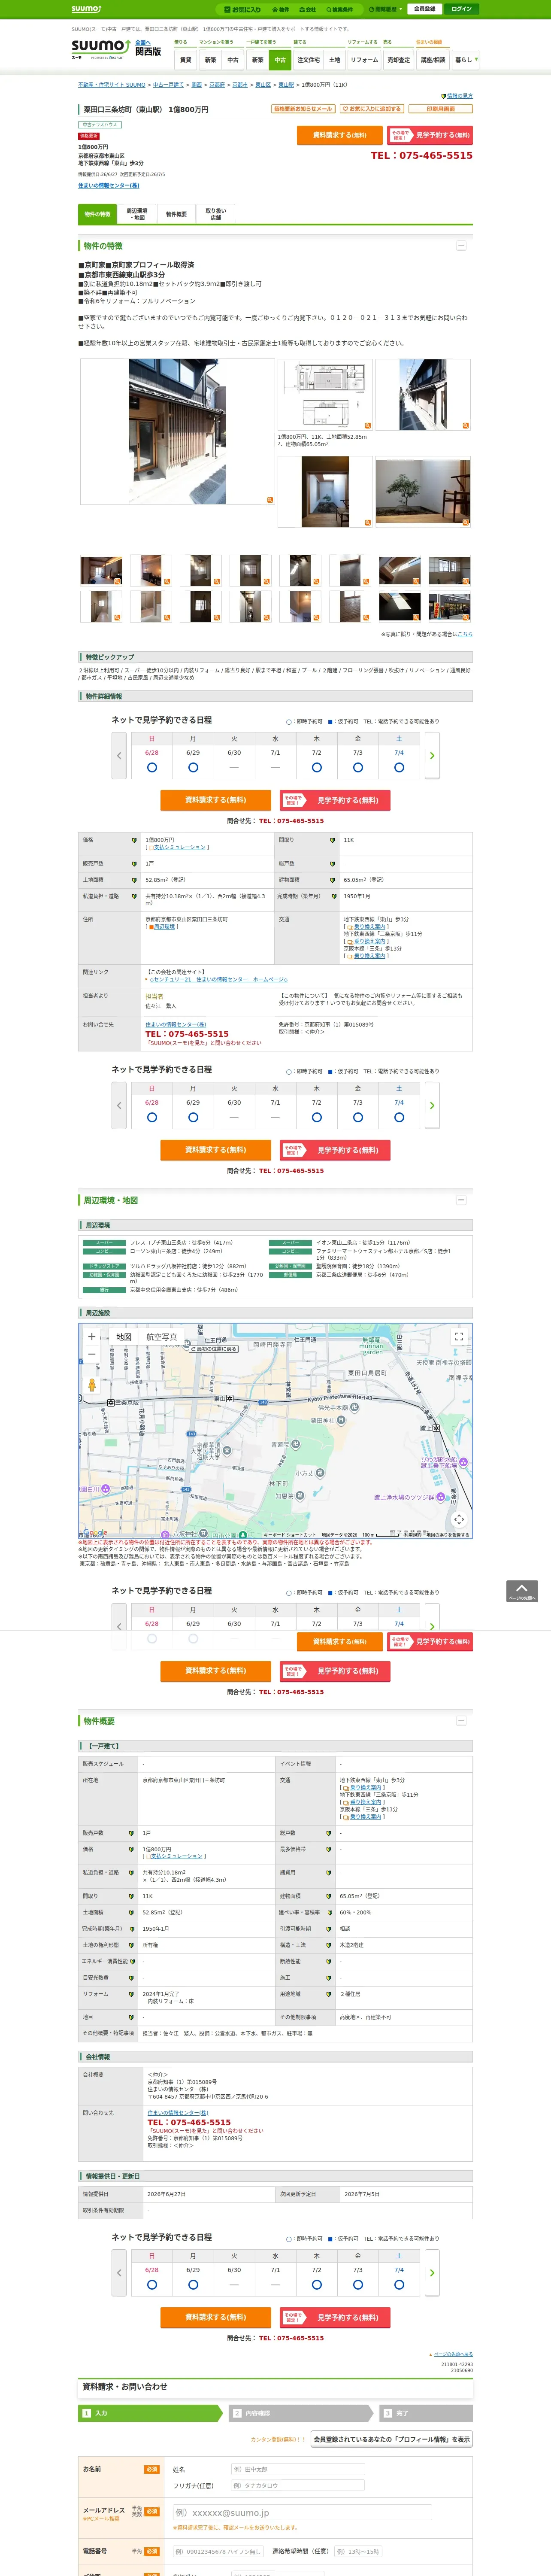Click the ページの先頭へ floating up-arrow button
This screenshot has height=2576, width=551.
click(x=522, y=1591)
